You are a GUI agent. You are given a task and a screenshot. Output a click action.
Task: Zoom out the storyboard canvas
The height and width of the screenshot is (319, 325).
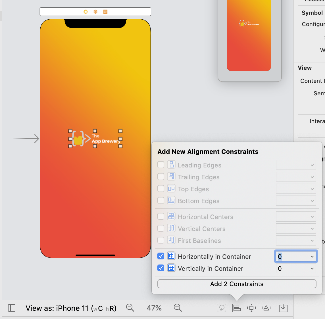130,308
